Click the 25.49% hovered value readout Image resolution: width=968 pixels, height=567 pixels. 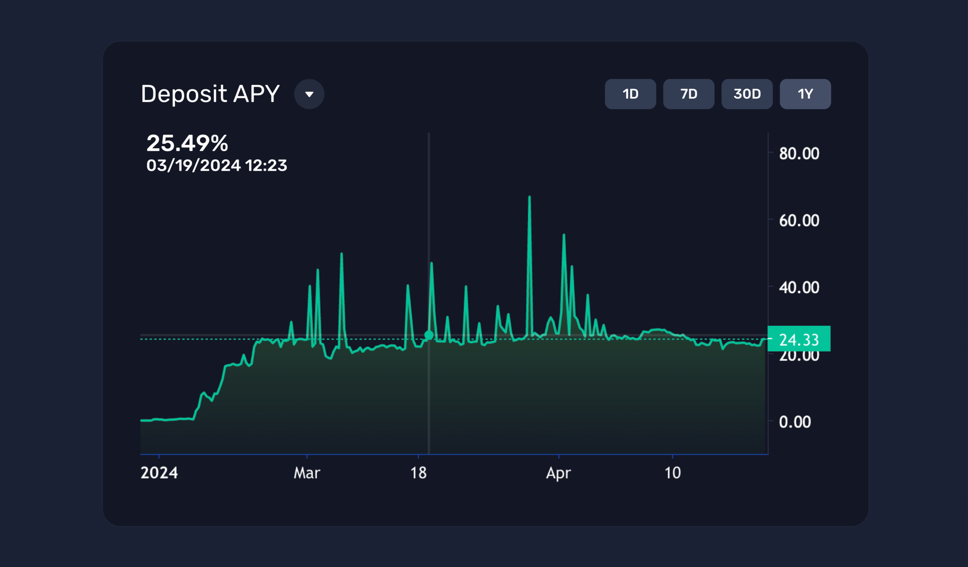coord(187,143)
